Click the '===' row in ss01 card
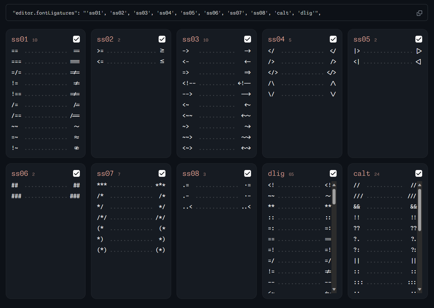The height and width of the screenshot is (308, 434). [x=46, y=62]
